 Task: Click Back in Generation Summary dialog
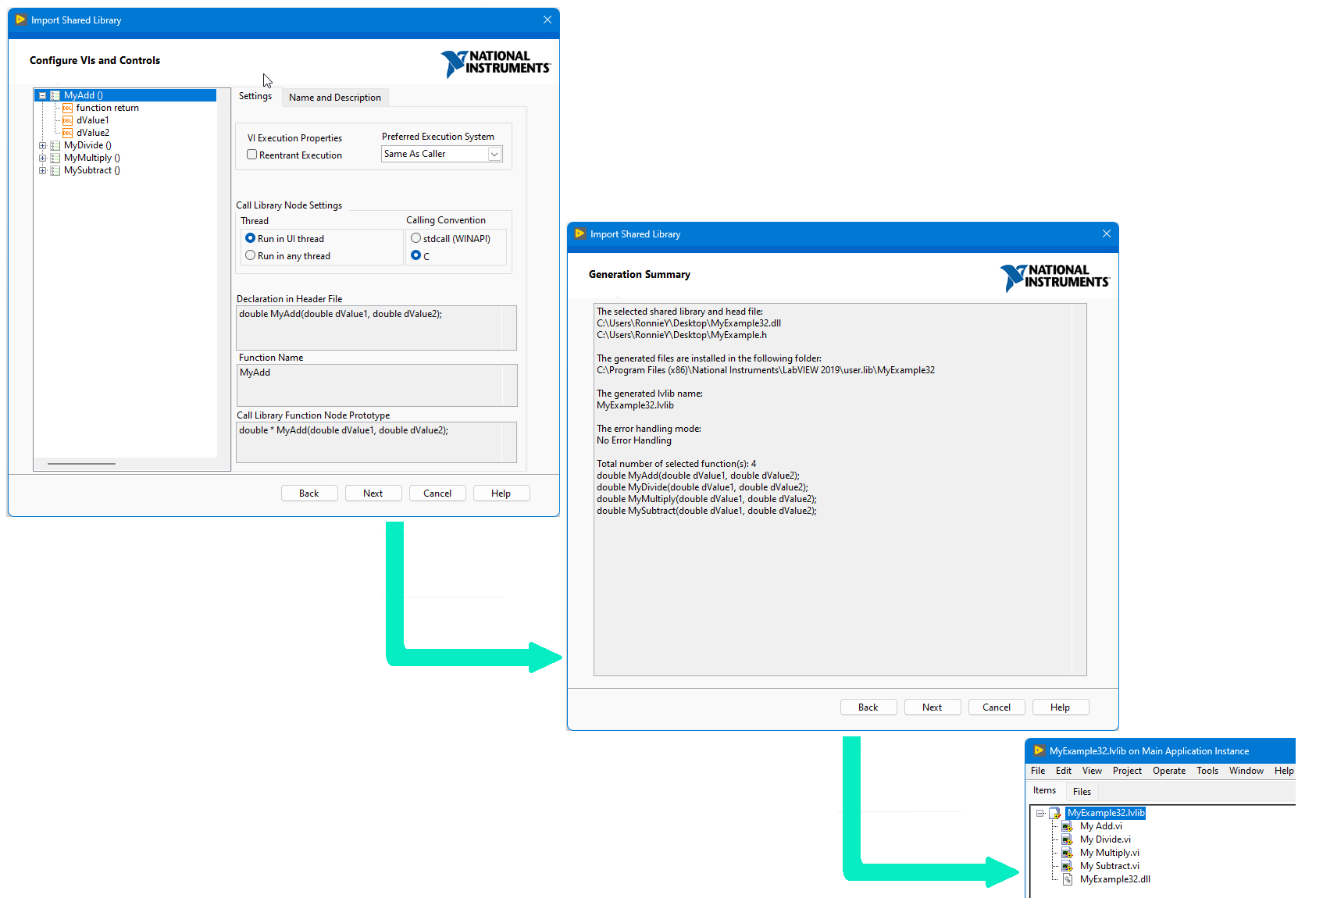tap(868, 707)
